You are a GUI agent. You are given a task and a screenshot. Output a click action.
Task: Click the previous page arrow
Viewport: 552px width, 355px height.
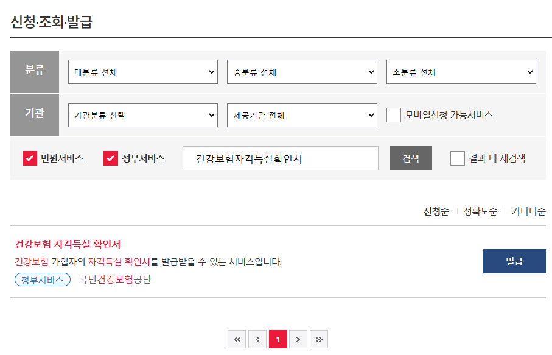pos(257,339)
